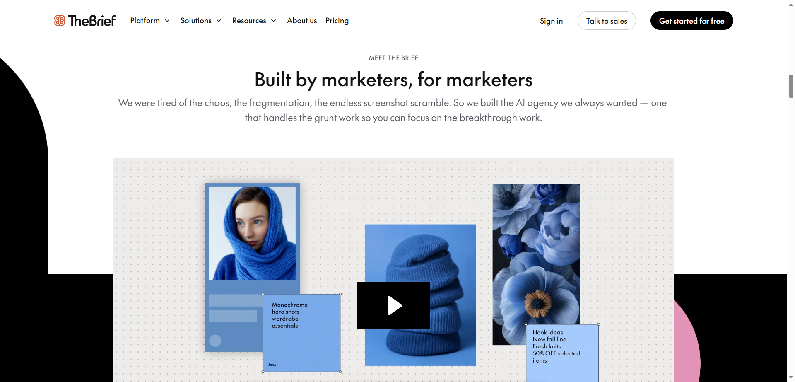795x382 pixels.
Task: Click the round avatar placeholder icon
Action: (215, 341)
